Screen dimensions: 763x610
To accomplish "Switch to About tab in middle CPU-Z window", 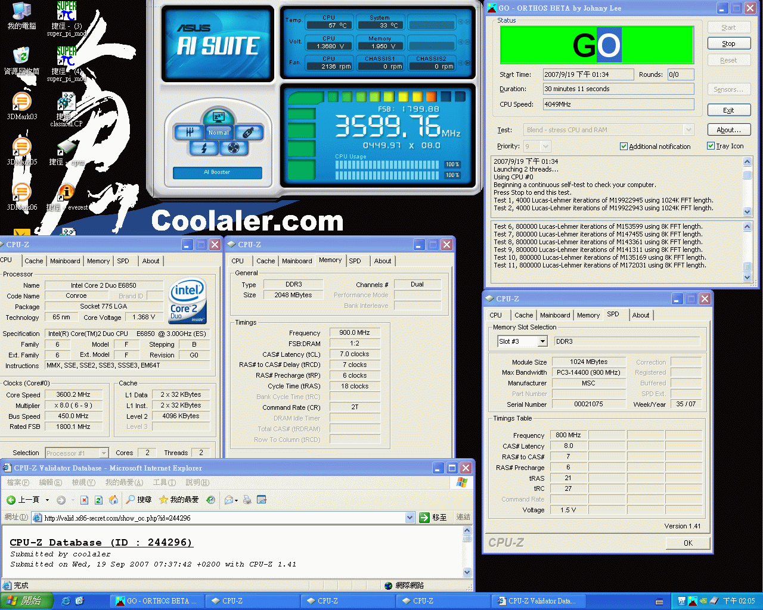I will coord(383,261).
